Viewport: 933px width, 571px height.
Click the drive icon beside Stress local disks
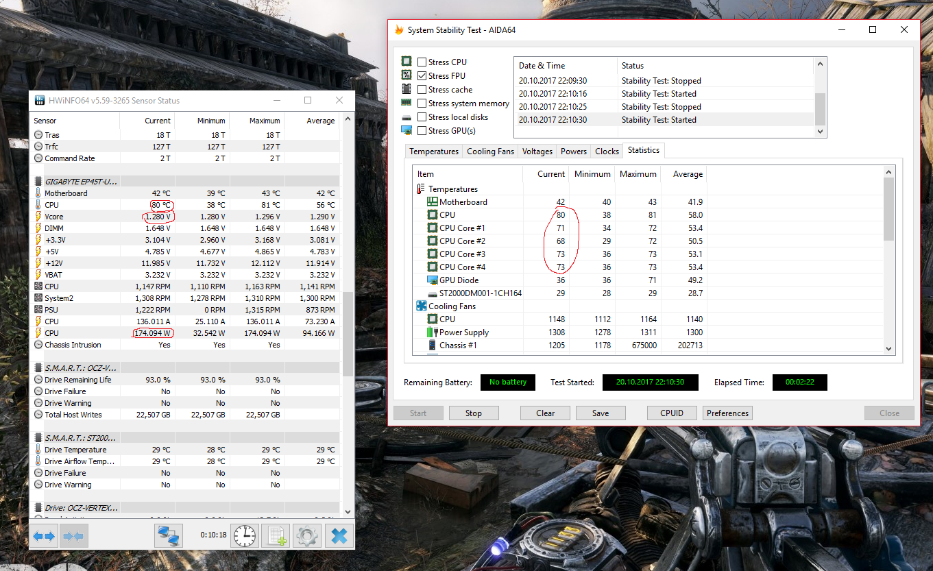[407, 117]
